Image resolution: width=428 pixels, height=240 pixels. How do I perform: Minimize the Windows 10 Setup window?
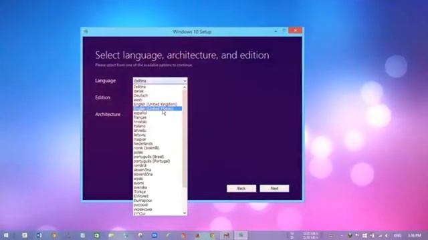276,31
